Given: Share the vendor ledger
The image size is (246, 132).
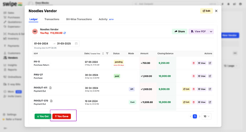Looking at the screenshot, I should coord(180,32).
